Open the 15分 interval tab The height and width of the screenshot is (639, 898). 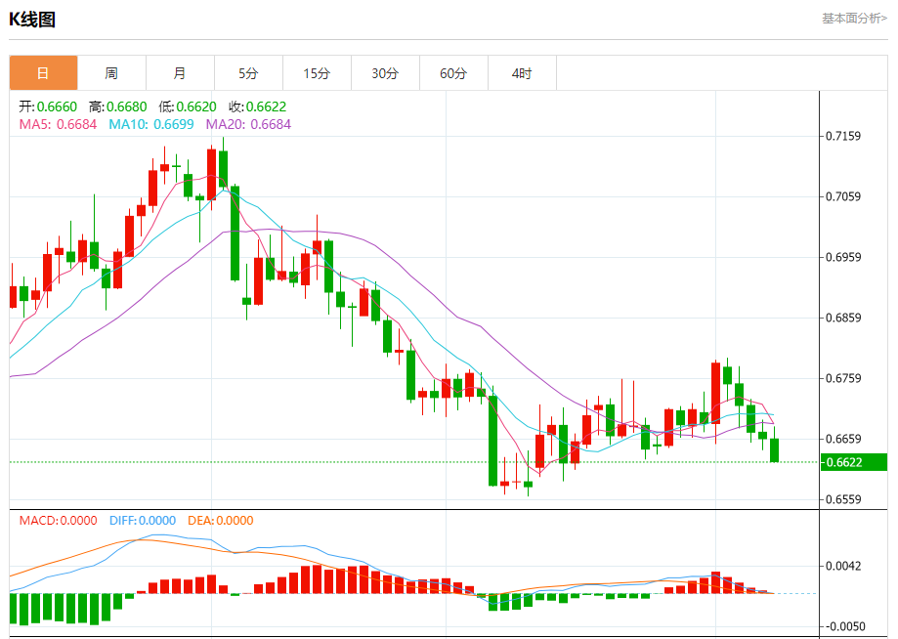(317, 72)
